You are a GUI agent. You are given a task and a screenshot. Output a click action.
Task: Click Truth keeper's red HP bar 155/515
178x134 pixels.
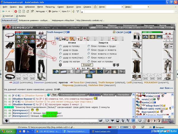point(25,32)
